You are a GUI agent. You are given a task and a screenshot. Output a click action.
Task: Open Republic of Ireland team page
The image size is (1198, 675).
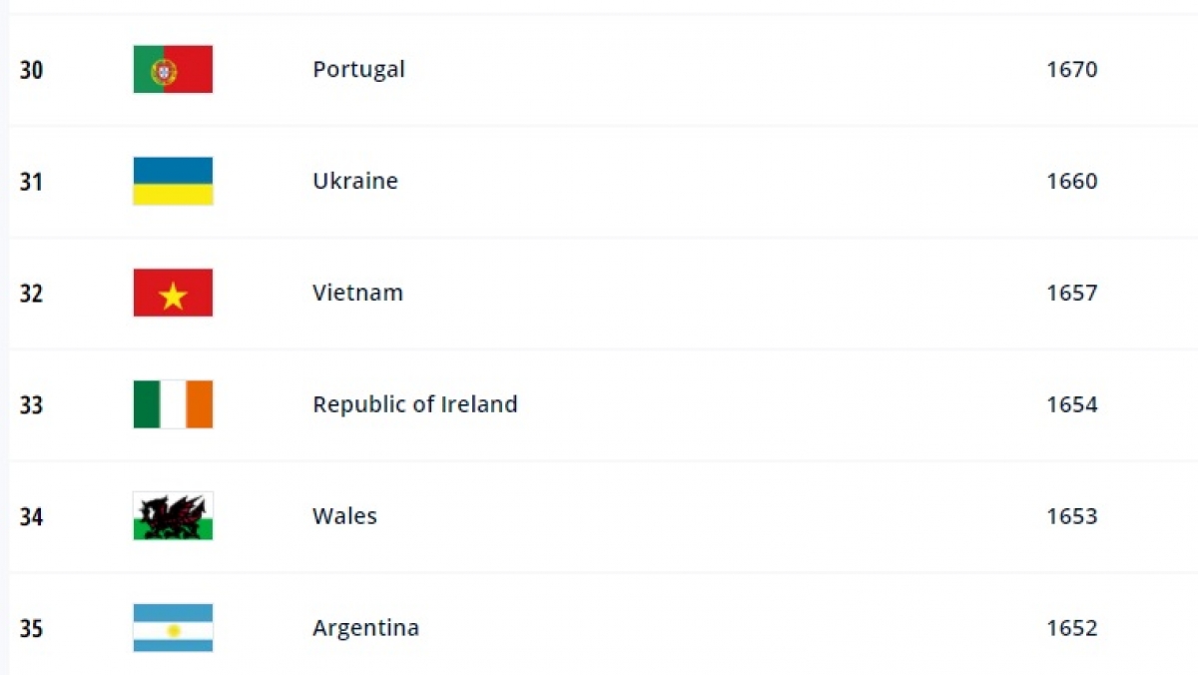click(414, 405)
